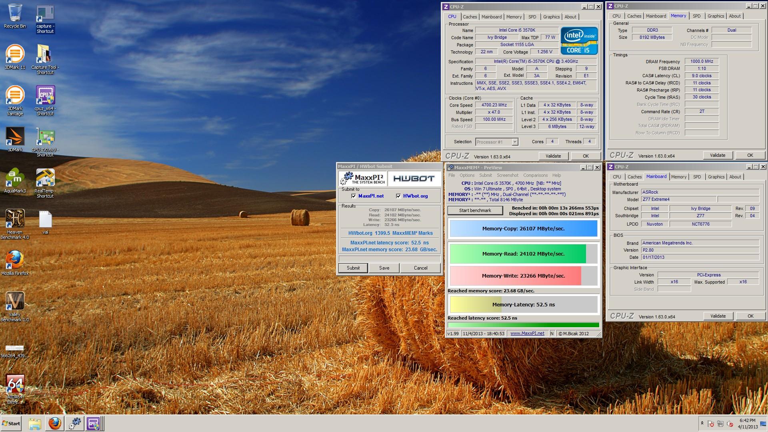Click Start benchmark in MaxxMEM²
Screen dimensions: 768x432
point(475,210)
